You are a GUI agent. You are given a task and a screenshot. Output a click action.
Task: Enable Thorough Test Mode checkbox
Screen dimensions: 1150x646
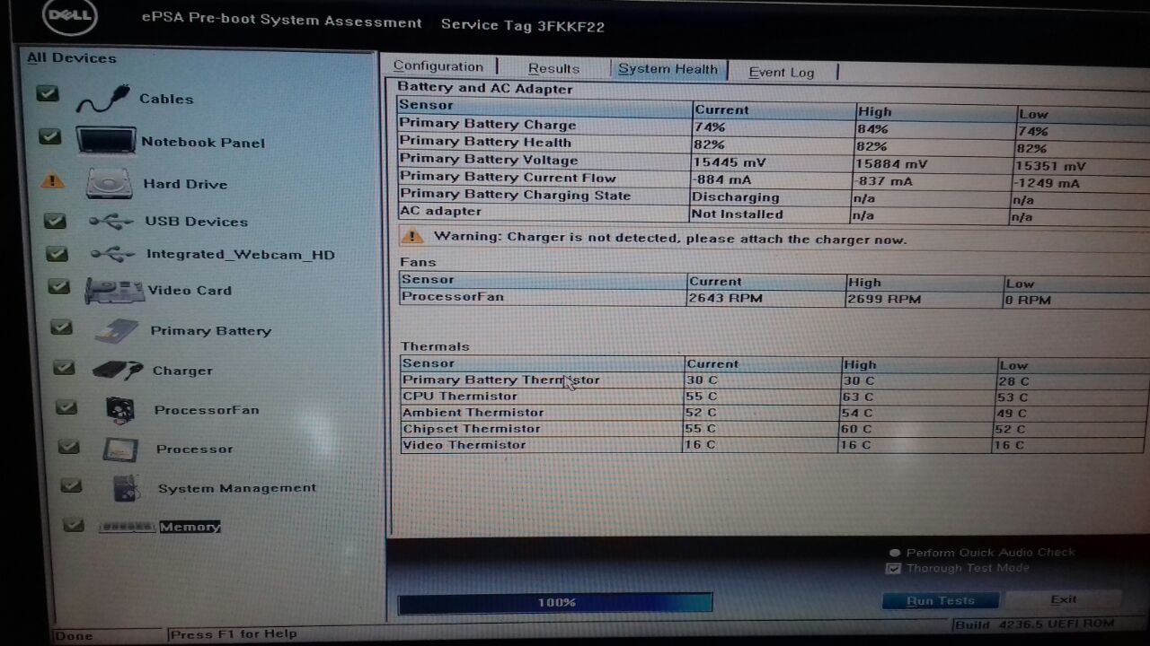[893, 569]
